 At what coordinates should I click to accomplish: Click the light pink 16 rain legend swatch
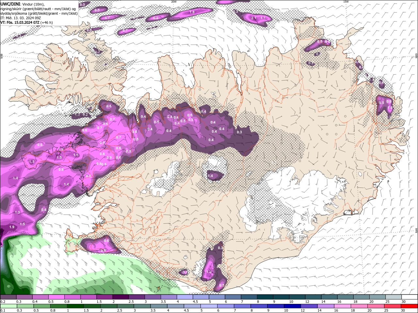click(x=342, y=306)
